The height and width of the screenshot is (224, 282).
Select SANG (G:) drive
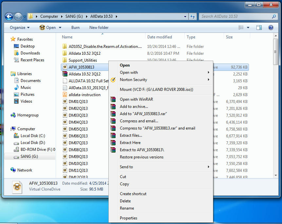pos(30,156)
